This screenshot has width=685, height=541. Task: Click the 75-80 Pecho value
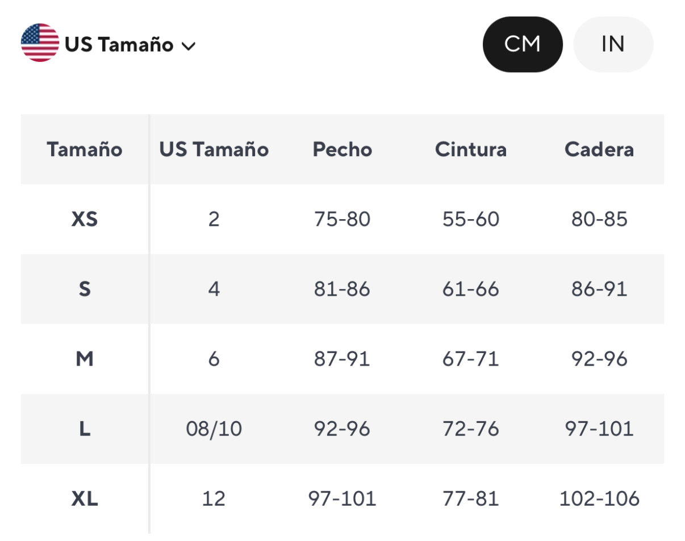342,219
